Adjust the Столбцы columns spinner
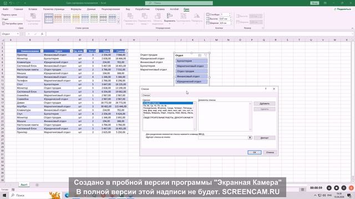 (230, 14)
